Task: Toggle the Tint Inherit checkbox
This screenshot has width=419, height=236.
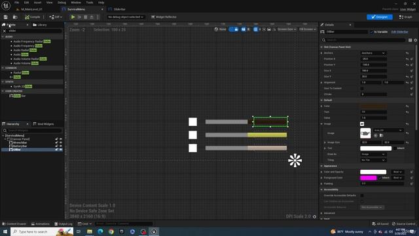Action: tap(395, 148)
